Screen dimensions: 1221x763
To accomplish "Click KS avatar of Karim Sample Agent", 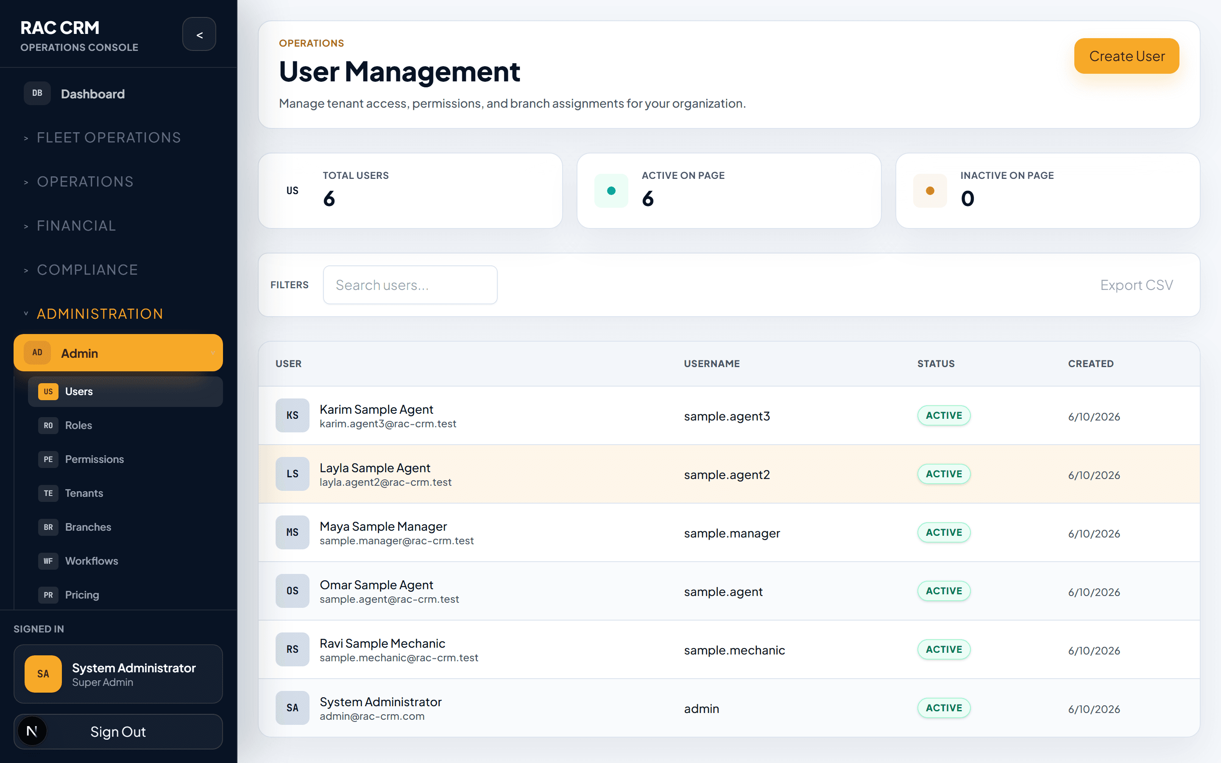I will [x=292, y=415].
